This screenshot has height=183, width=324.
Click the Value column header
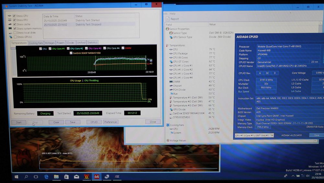point(213,24)
